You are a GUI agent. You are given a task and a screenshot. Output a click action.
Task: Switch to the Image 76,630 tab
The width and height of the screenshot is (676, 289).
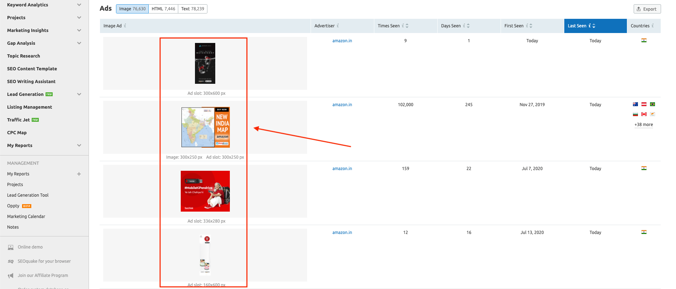pos(132,9)
